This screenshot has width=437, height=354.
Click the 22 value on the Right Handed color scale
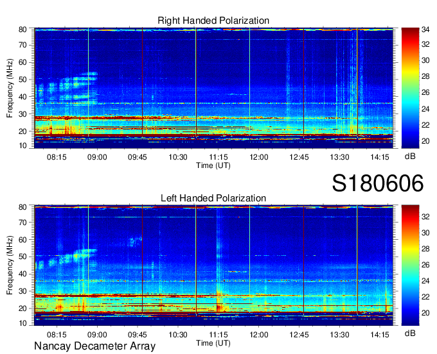pos(425,125)
